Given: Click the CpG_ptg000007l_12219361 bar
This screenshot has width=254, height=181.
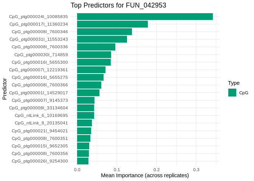Looking at the screenshot, I should [91, 70].
